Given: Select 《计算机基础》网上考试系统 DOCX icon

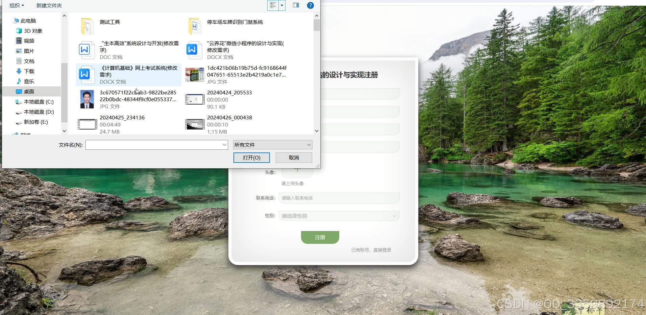Looking at the screenshot, I should pos(86,75).
